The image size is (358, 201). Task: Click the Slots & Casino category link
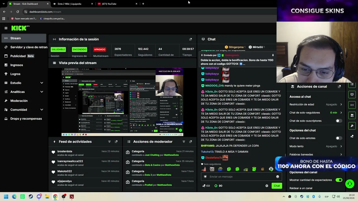pos(152,165)
